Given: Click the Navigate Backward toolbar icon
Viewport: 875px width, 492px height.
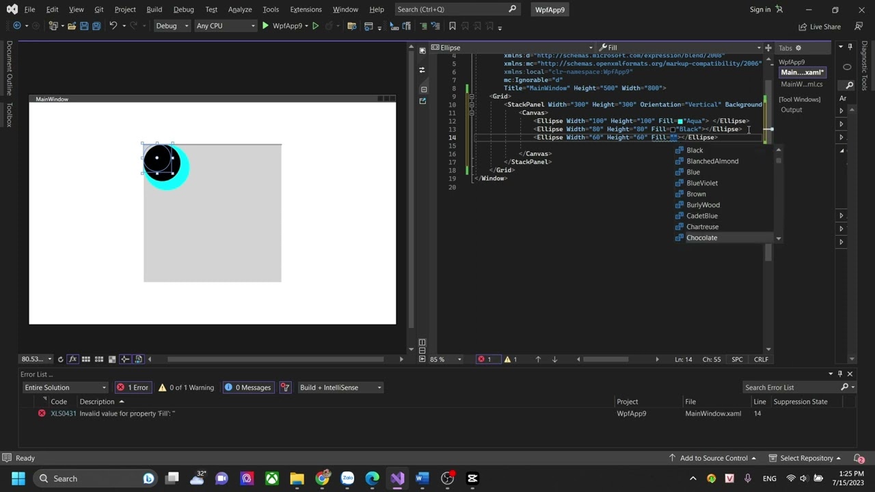Looking at the screenshot, I should [x=17, y=26].
